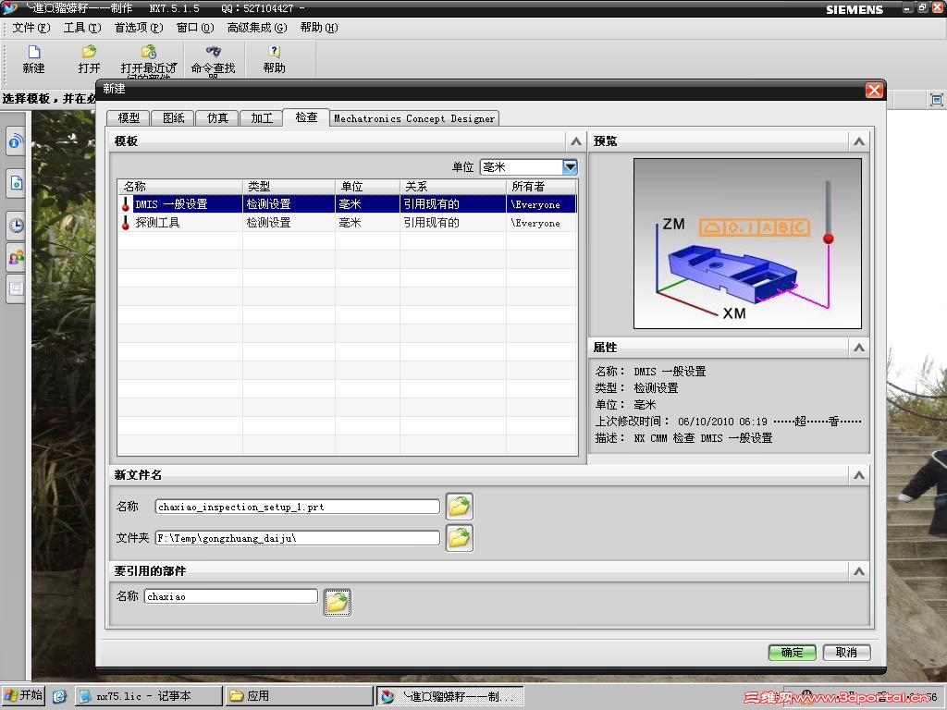Launch the 命令查找器 binoculars icon
Screen dimensions: 947x710
click(214, 52)
